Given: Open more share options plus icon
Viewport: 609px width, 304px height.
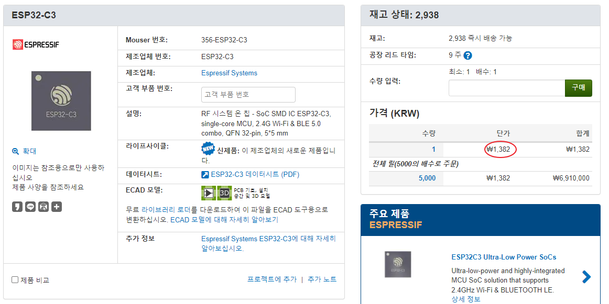Looking at the screenshot, I should [x=57, y=207].
